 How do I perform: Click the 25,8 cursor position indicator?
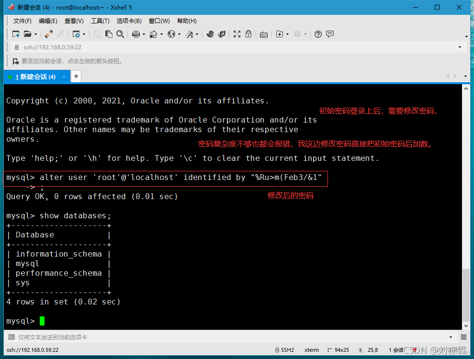pos(369,350)
